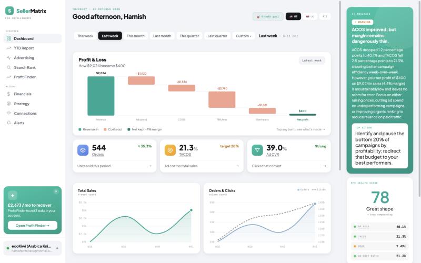This screenshot has height=263, width=421.
Task: Click Tap any bar to see what's inside
Action: point(300,129)
